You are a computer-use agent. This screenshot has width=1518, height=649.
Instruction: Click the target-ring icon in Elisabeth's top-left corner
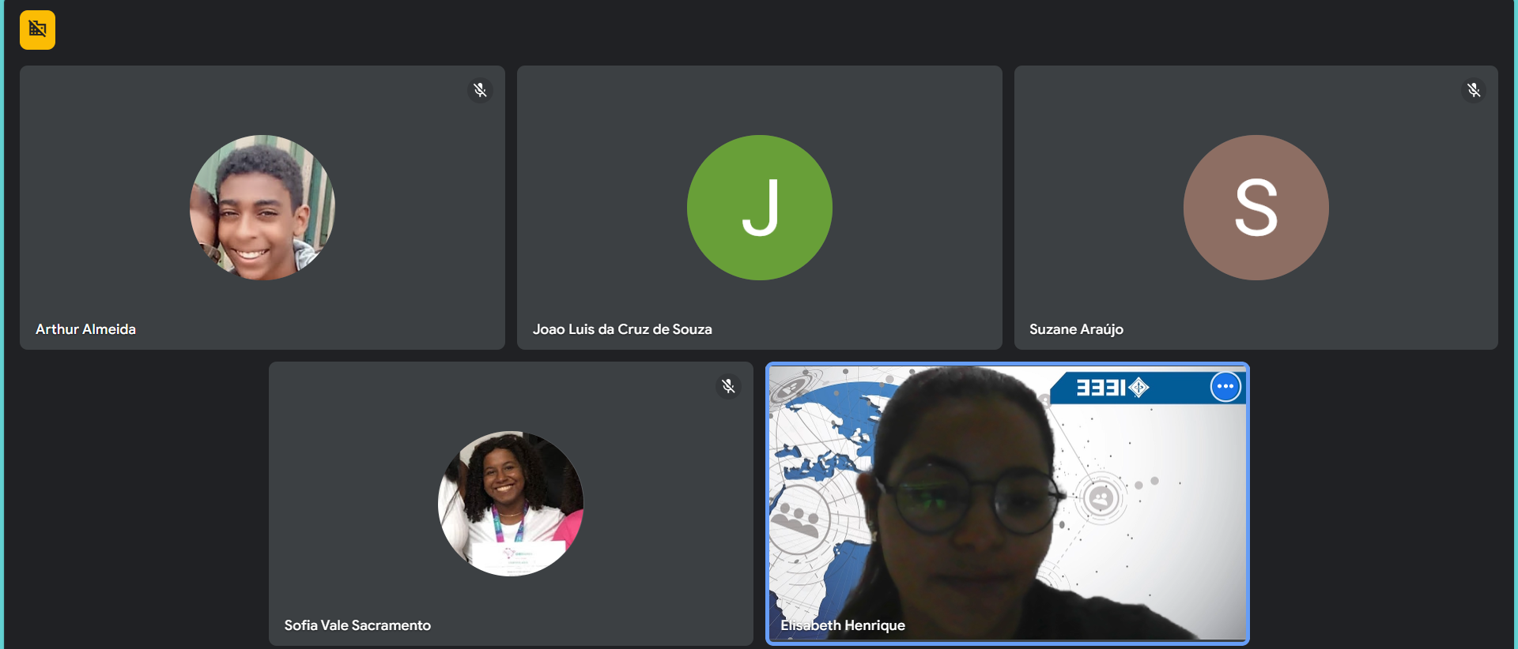tap(793, 387)
